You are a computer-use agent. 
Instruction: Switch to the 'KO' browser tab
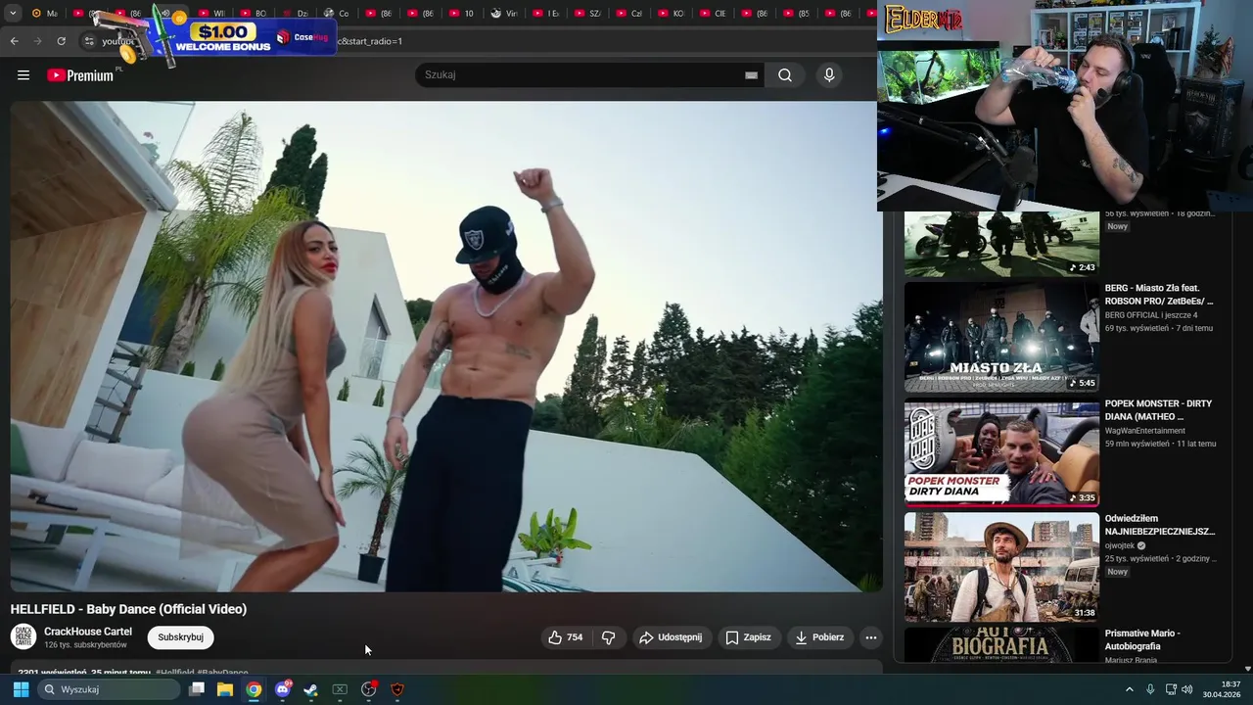click(671, 14)
